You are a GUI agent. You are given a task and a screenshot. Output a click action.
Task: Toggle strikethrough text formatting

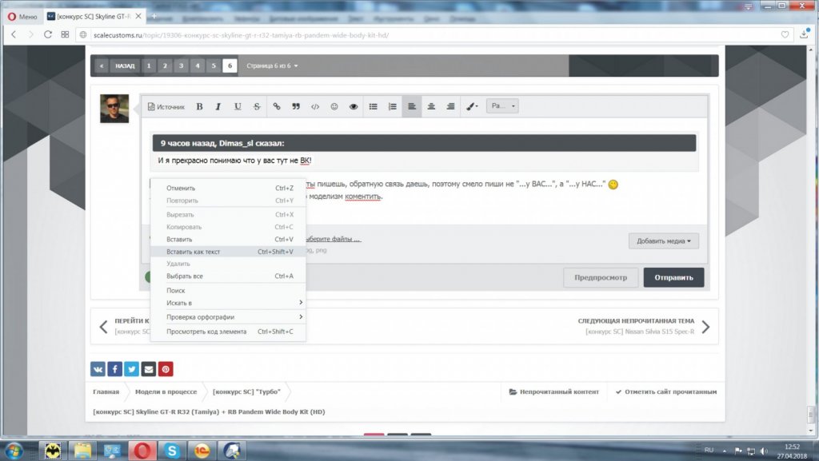[x=257, y=106]
